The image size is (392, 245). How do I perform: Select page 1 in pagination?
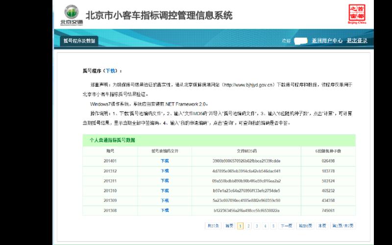[x=240, y=226]
